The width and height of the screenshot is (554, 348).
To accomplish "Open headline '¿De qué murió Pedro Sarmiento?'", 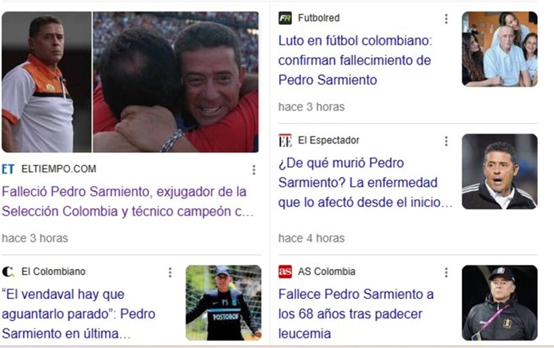I will click(365, 183).
